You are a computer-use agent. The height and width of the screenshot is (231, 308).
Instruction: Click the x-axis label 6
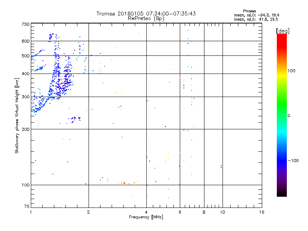click(180, 212)
